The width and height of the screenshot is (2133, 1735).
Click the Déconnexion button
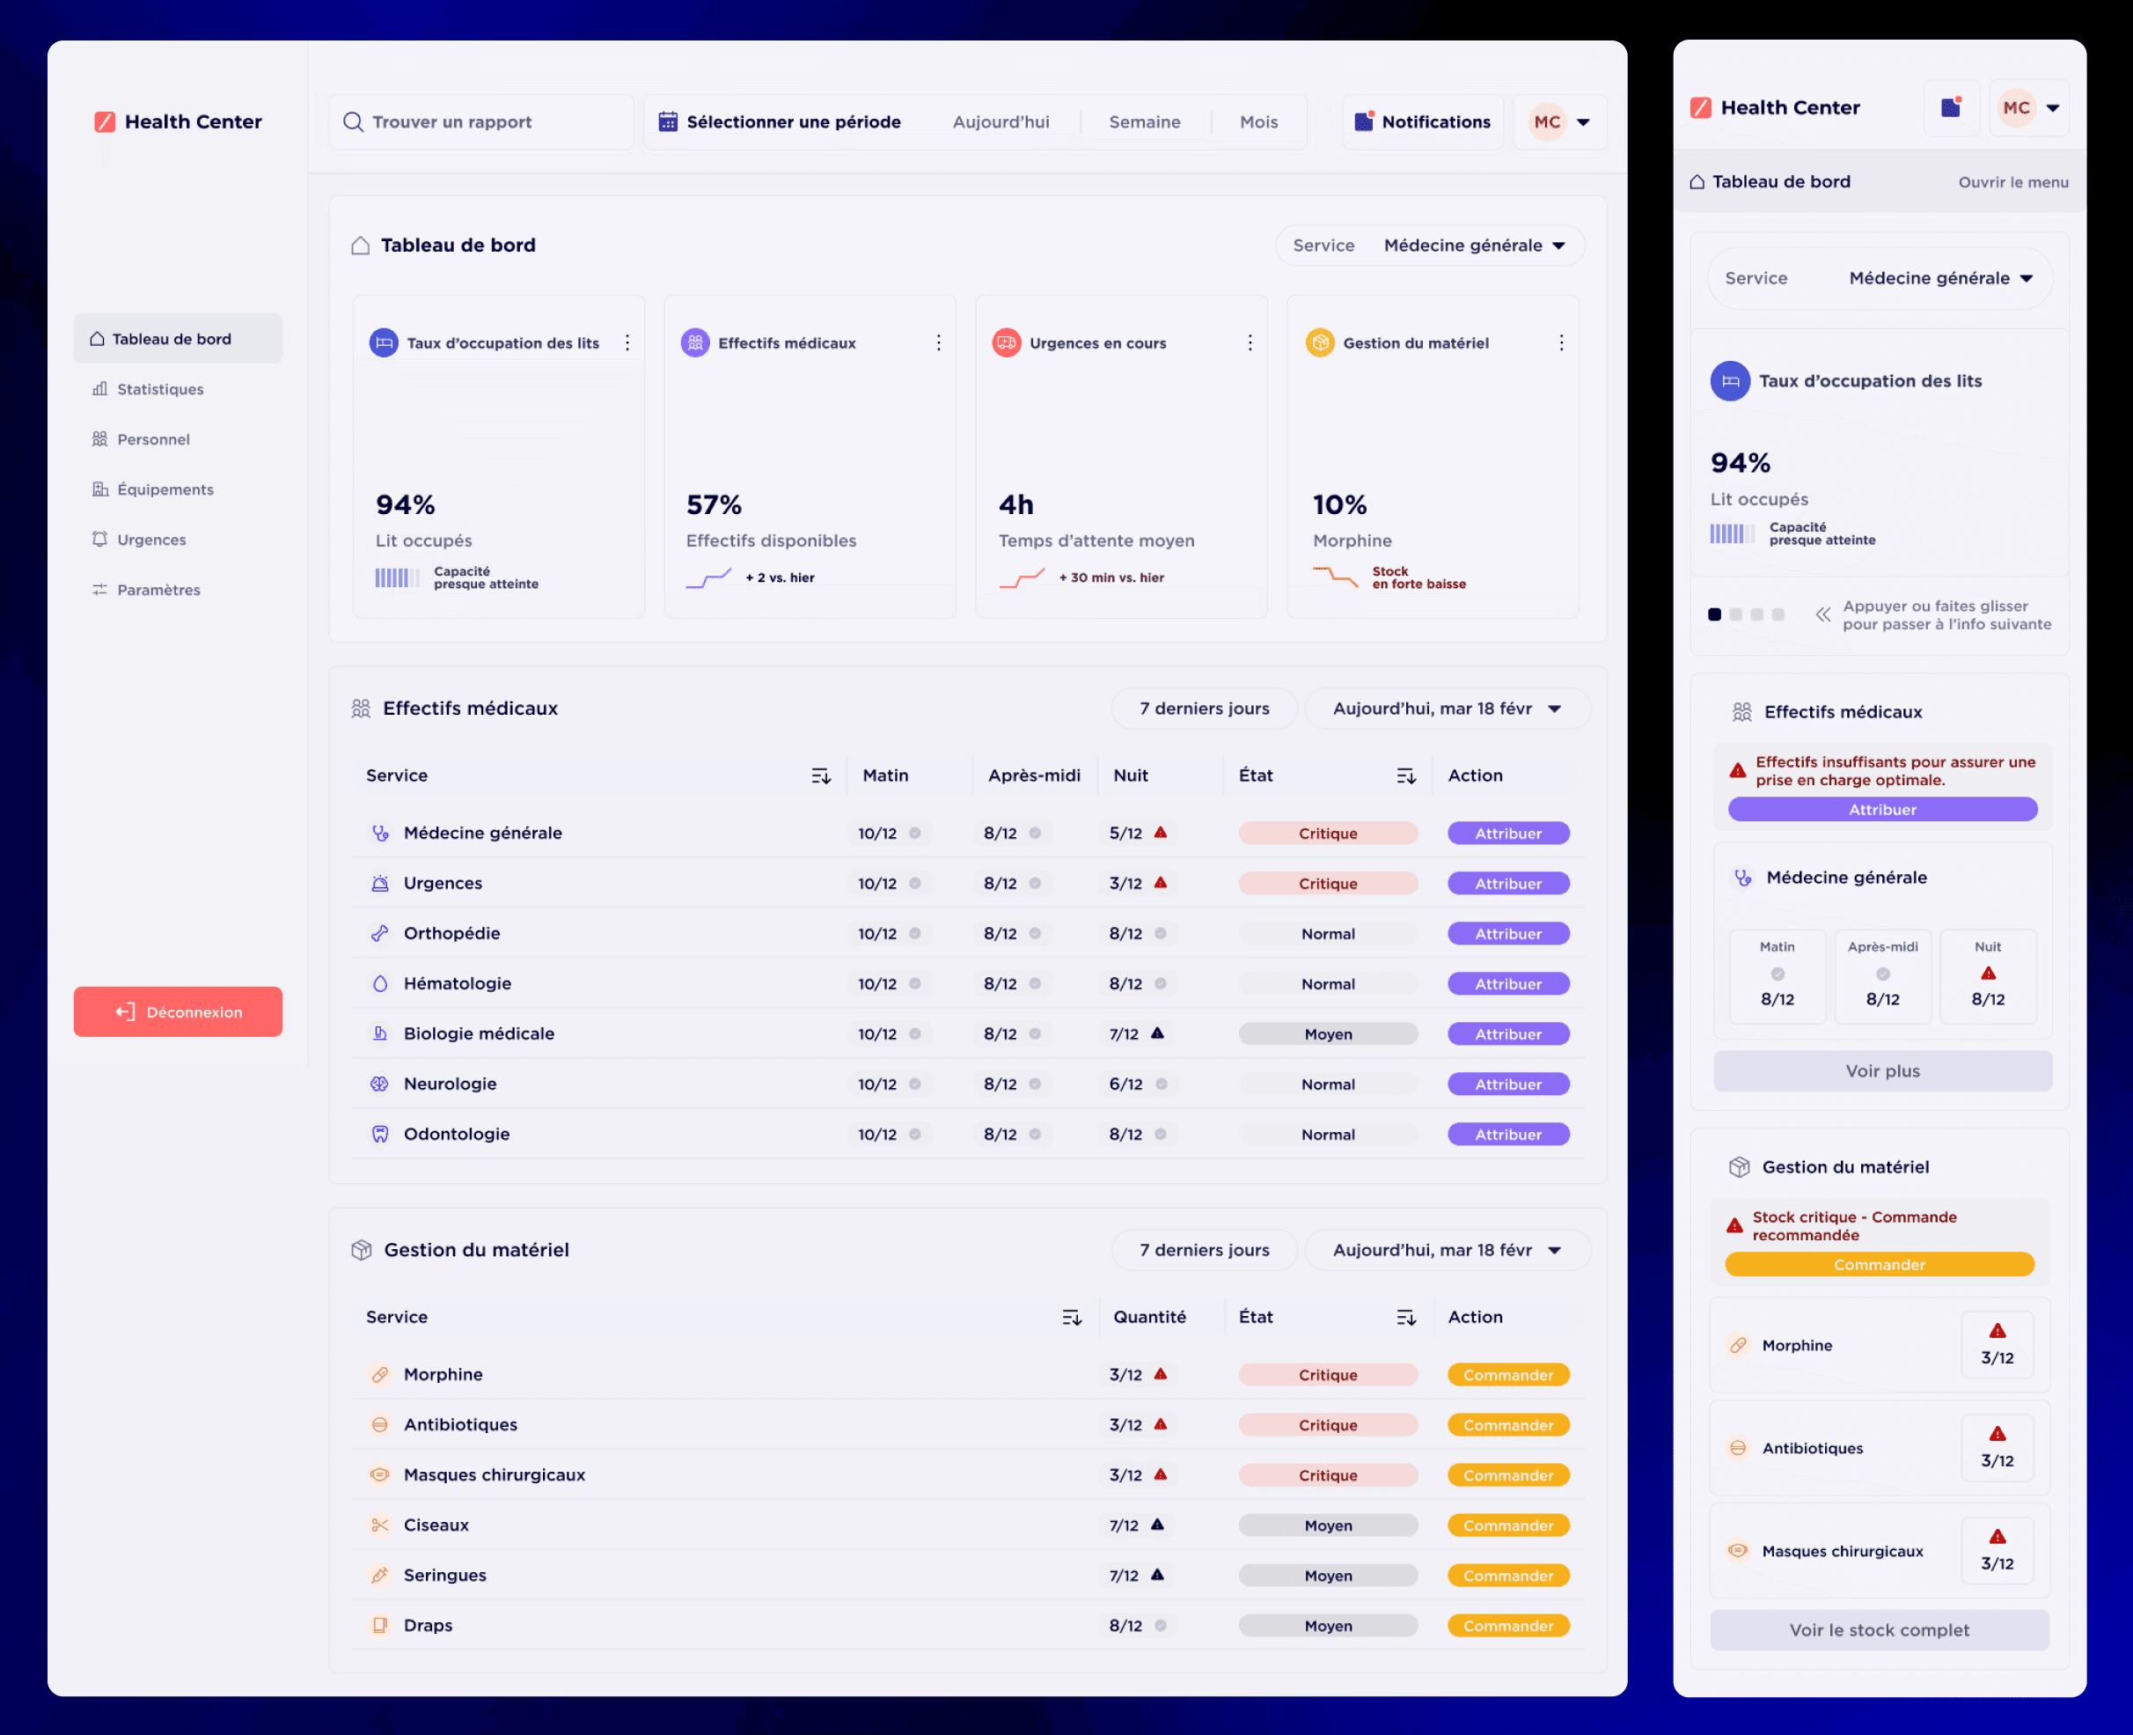coord(178,1011)
